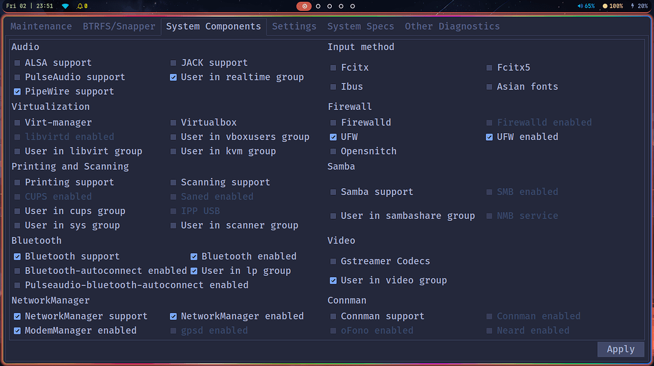Select the active red workspace indicator
Viewport: 654px width, 366px height.
[x=304, y=6]
